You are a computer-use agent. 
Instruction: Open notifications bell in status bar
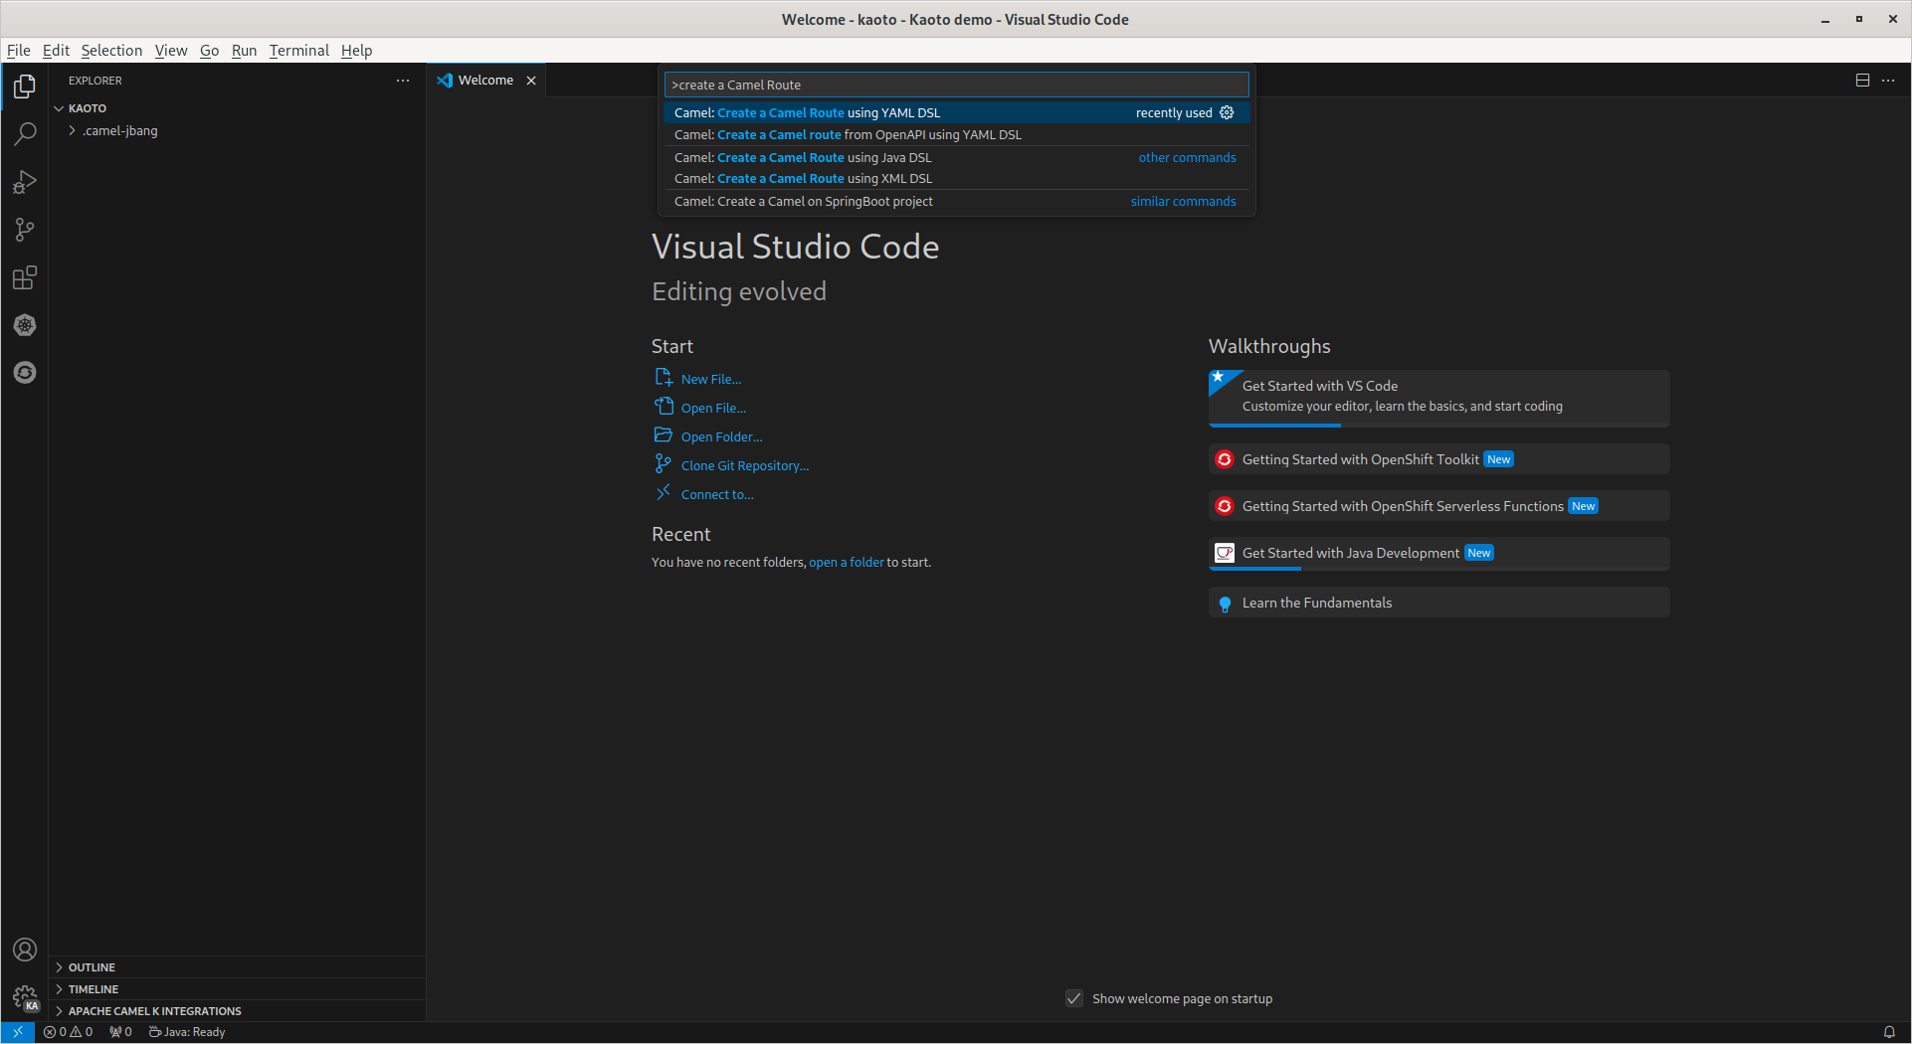(x=1889, y=1032)
